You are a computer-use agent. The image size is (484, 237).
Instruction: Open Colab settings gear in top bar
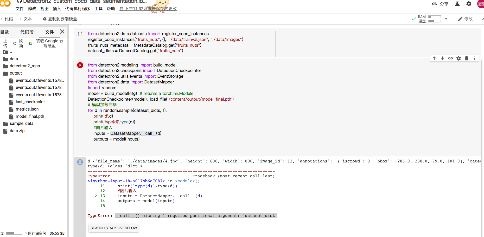[469, 4]
